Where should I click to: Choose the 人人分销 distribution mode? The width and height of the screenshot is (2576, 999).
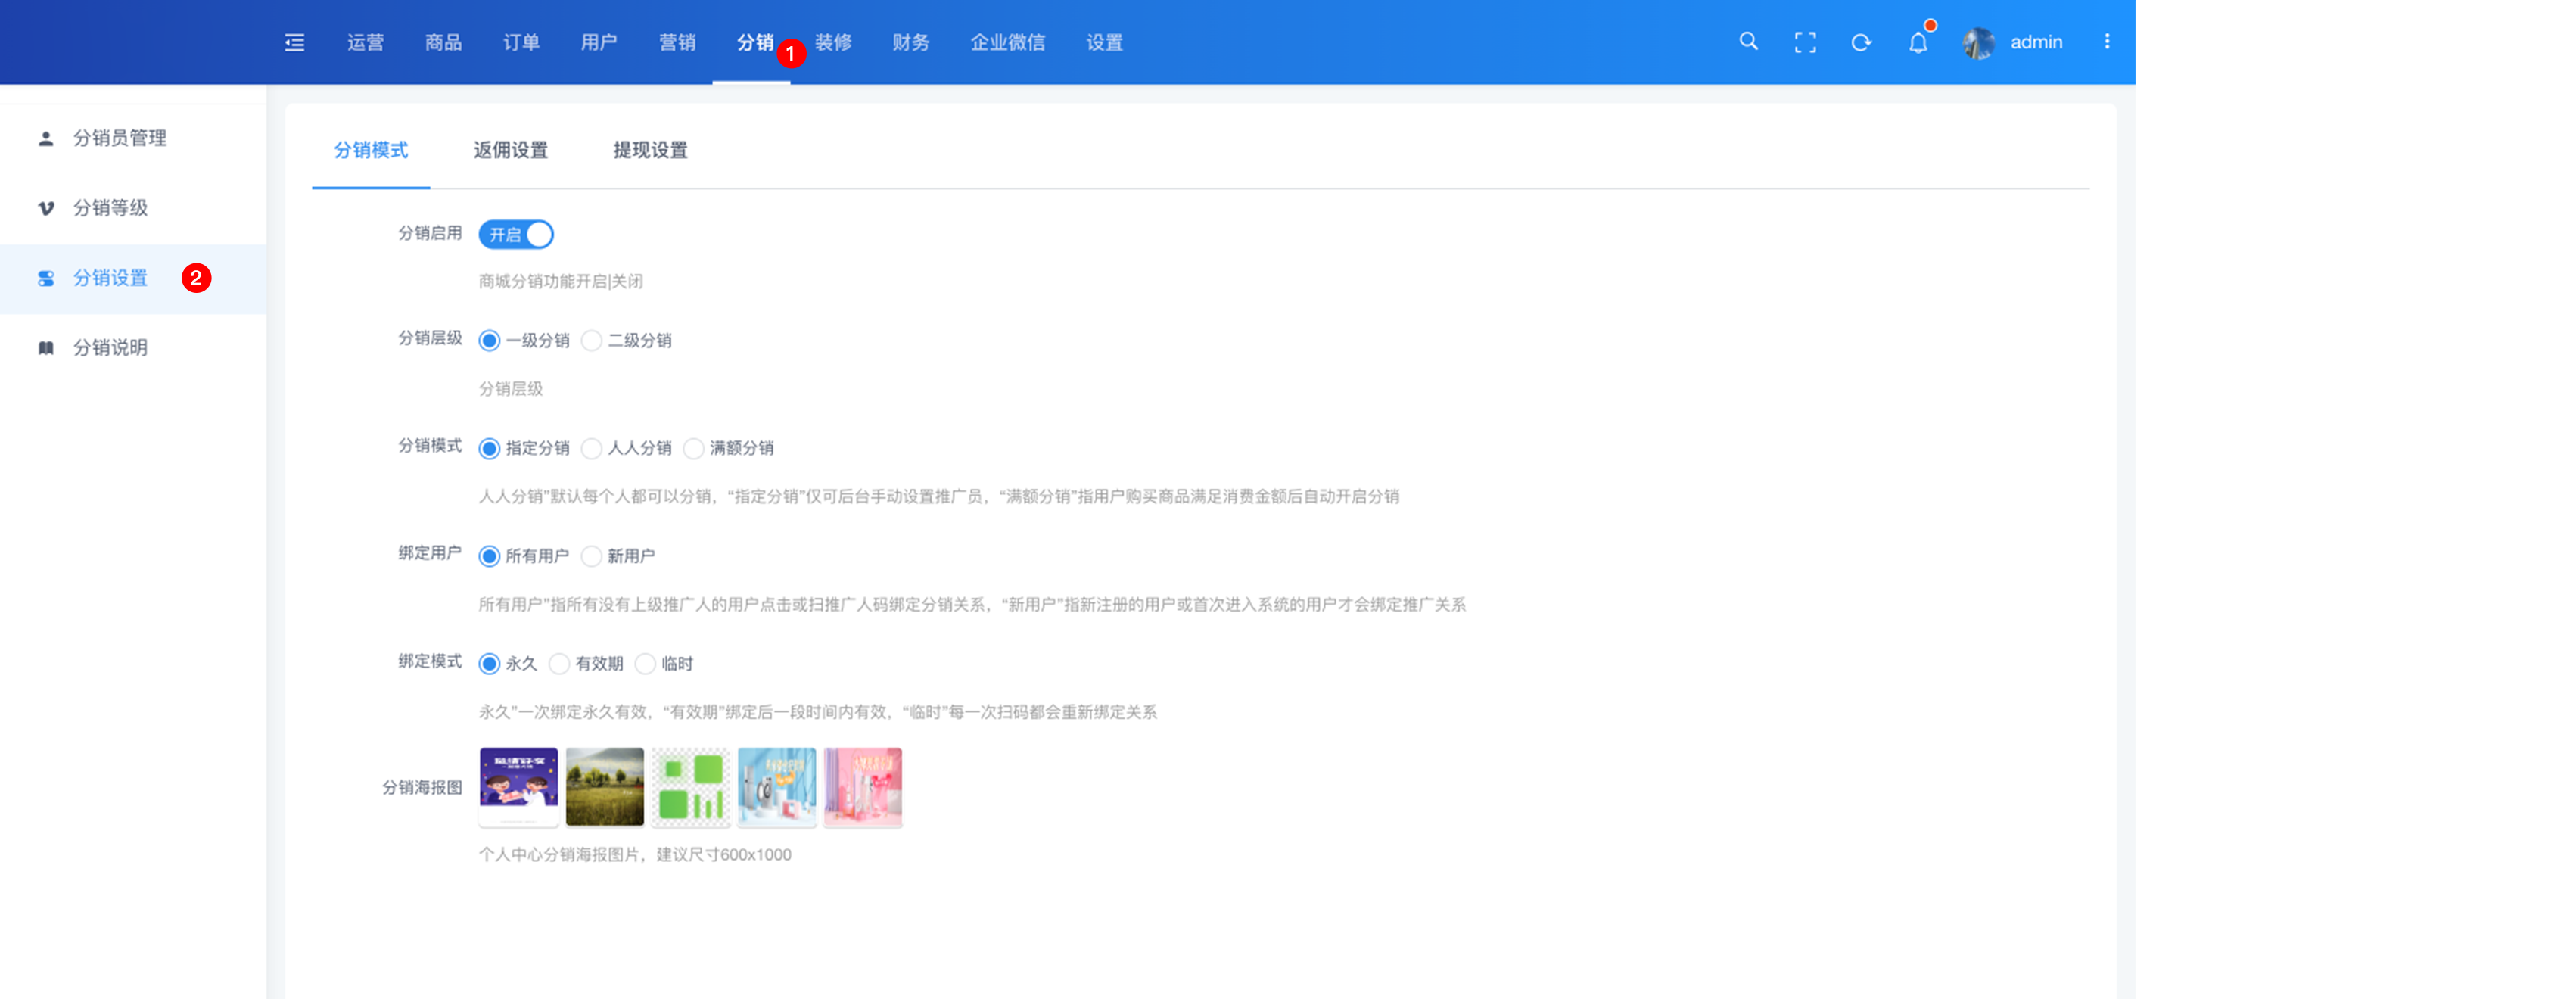coord(592,448)
